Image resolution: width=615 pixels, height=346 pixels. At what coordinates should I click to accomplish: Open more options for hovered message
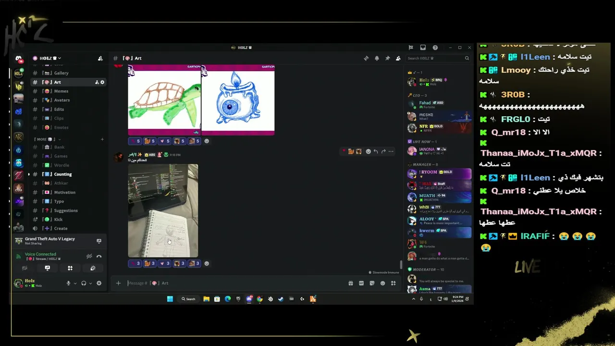click(x=391, y=151)
